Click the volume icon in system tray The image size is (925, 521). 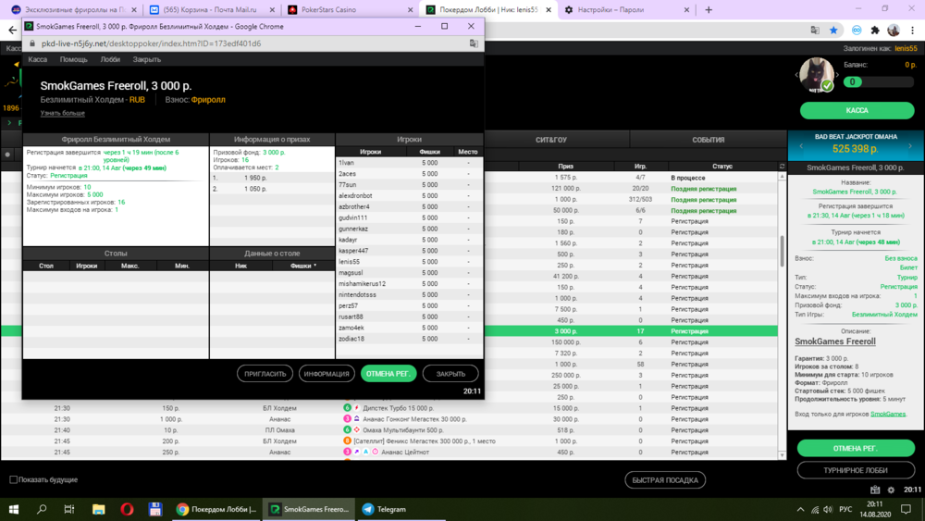point(828,509)
